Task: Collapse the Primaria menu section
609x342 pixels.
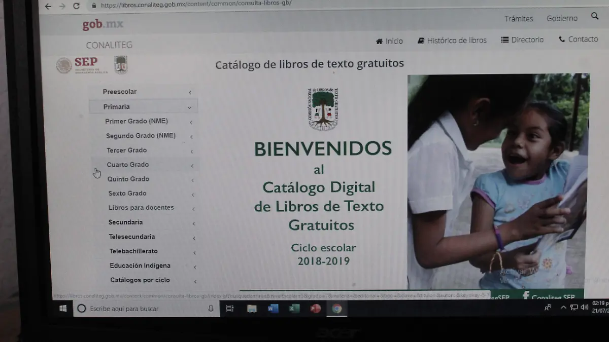Action: tap(144, 107)
